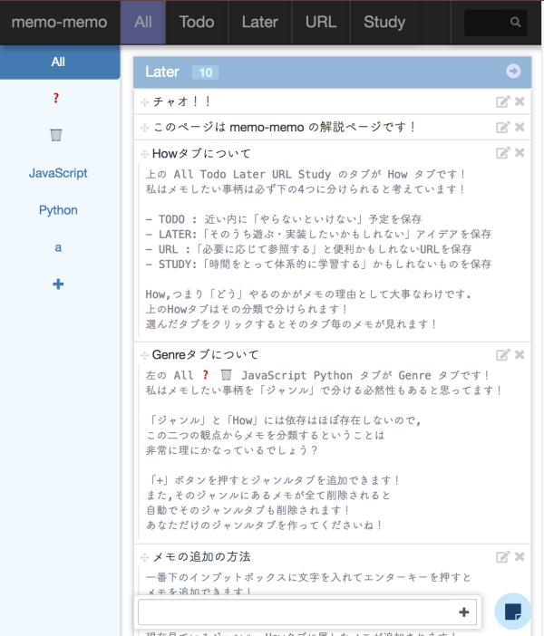Edit the チャオ！！ memo

[502, 101]
